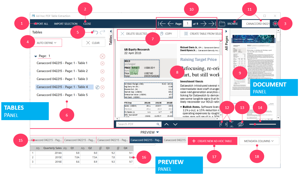Expand the All Pages panel arrow
Screen dimensions: 300x176
click(226, 31)
